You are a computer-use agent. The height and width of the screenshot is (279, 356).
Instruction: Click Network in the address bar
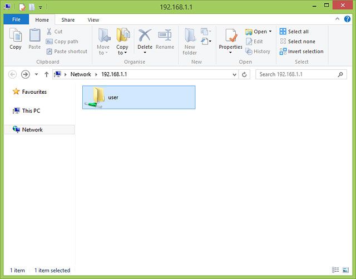coord(81,74)
